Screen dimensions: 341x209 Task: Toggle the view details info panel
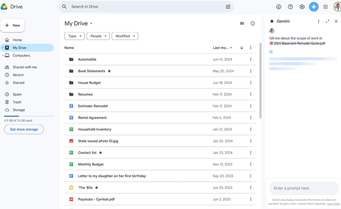click(253, 24)
